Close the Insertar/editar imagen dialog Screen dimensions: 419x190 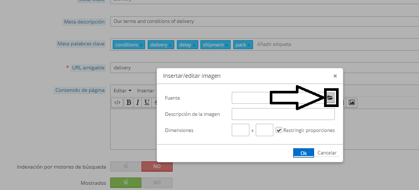[335, 76]
